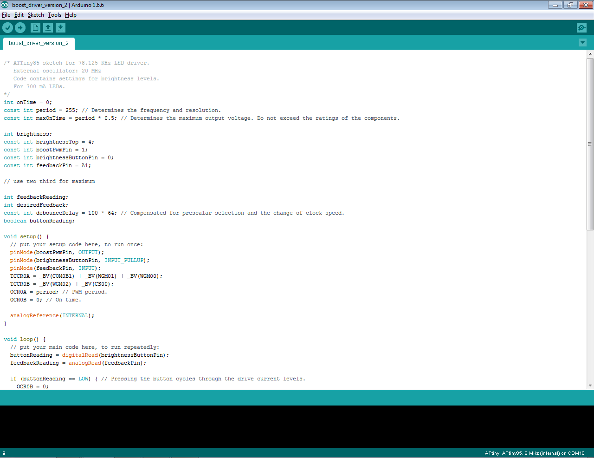Click the line 'const int boostPwmPin = 1;'
This screenshot has width=594, height=458.
click(x=46, y=150)
